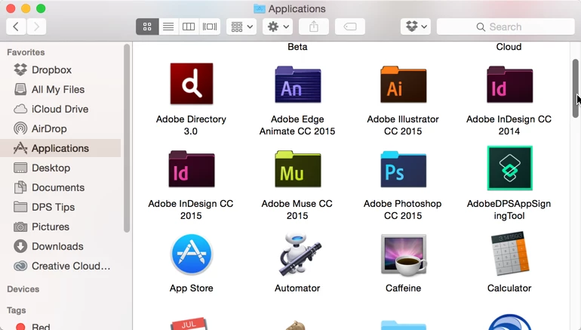Click the Share toolbar button
The height and width of the screenshot is (330, 581).
(x=313, y=26)
